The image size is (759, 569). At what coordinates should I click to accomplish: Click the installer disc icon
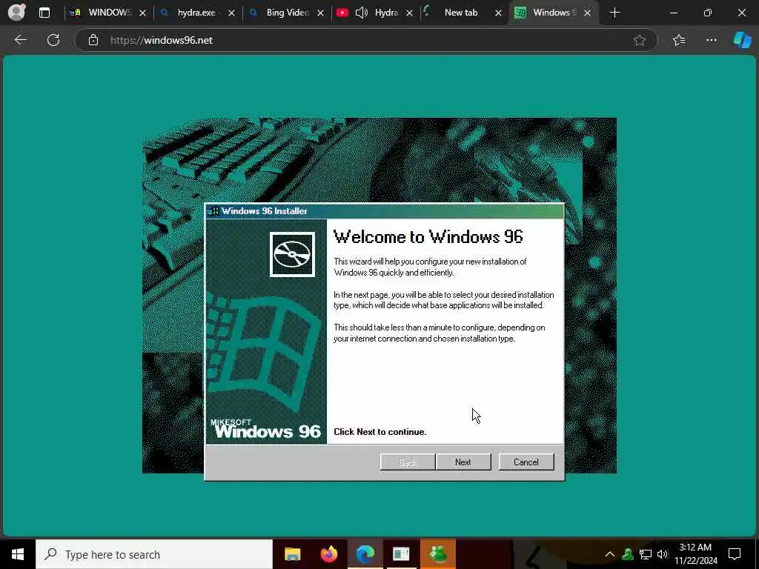292,255
